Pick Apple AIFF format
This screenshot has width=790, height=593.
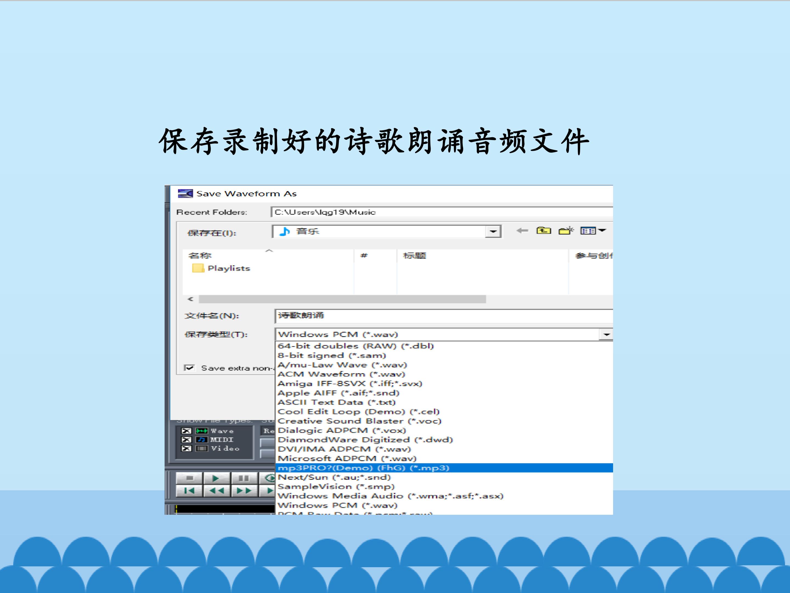click(444, 393)
